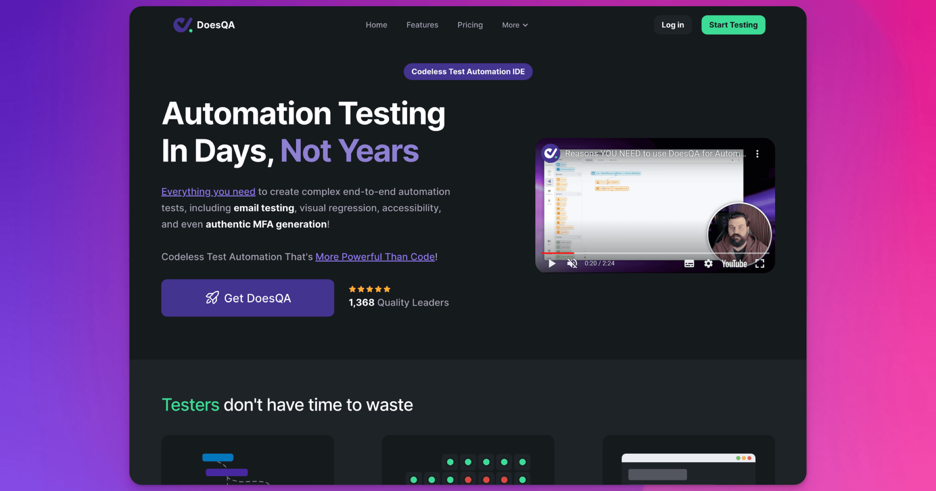Click the DoesQA channel avatar on video
This screenshot has width=936, height=491.
pos(551,154)
